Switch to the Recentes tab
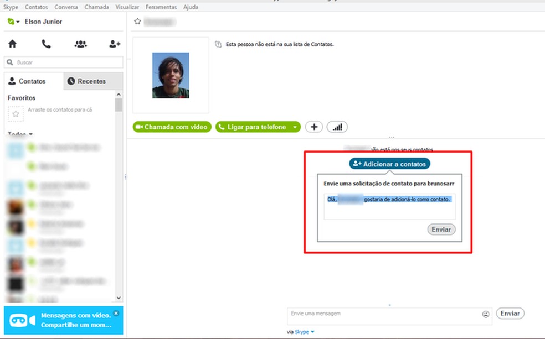545x339 pixels. (x=92, y=81)
